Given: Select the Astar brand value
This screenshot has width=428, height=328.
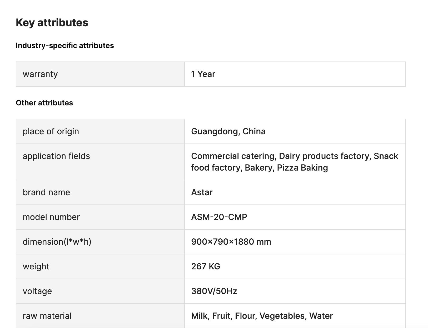Looking at the screenshot, I should tap(202, 192).
